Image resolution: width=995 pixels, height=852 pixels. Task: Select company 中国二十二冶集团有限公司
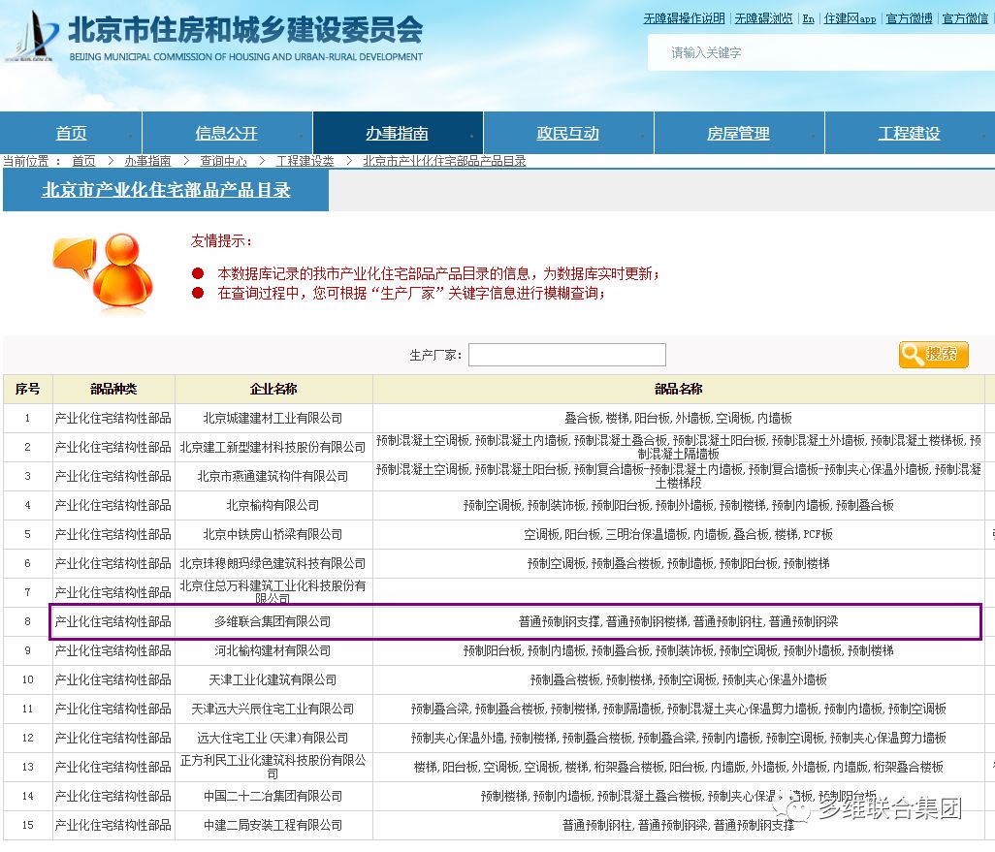[x=273, y=796]
